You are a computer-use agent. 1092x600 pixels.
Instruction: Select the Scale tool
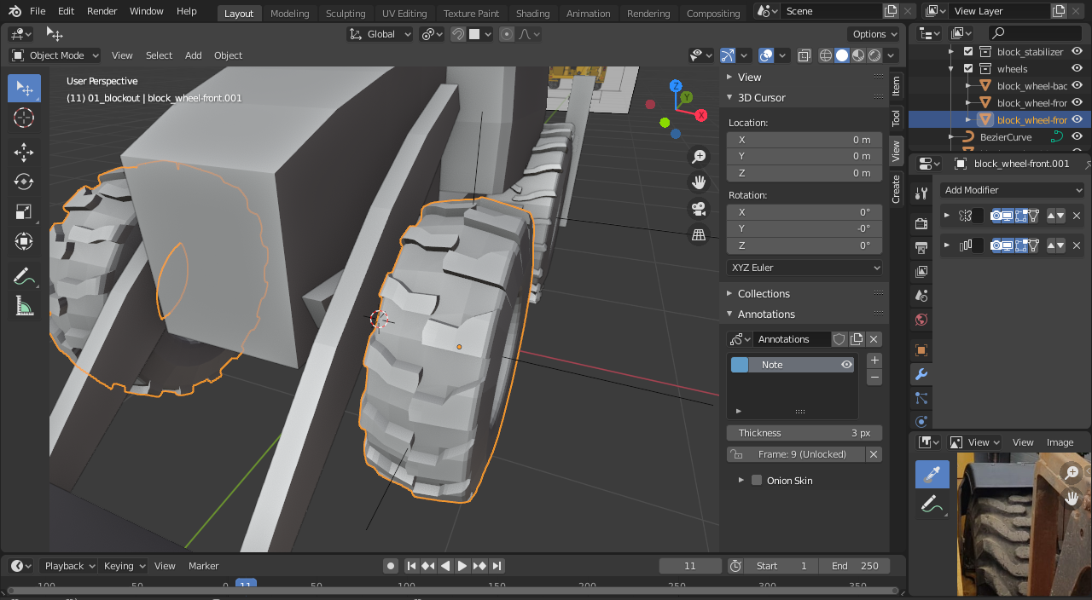click(x=24, y=211)
